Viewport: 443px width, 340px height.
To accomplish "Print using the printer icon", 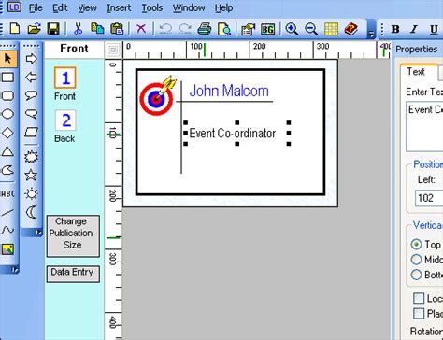I will (205, 29).
